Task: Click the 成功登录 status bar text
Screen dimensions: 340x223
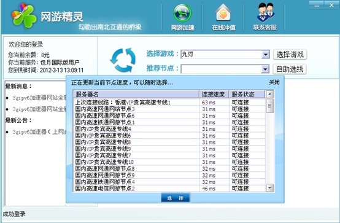Action: (x=14, y=214)
